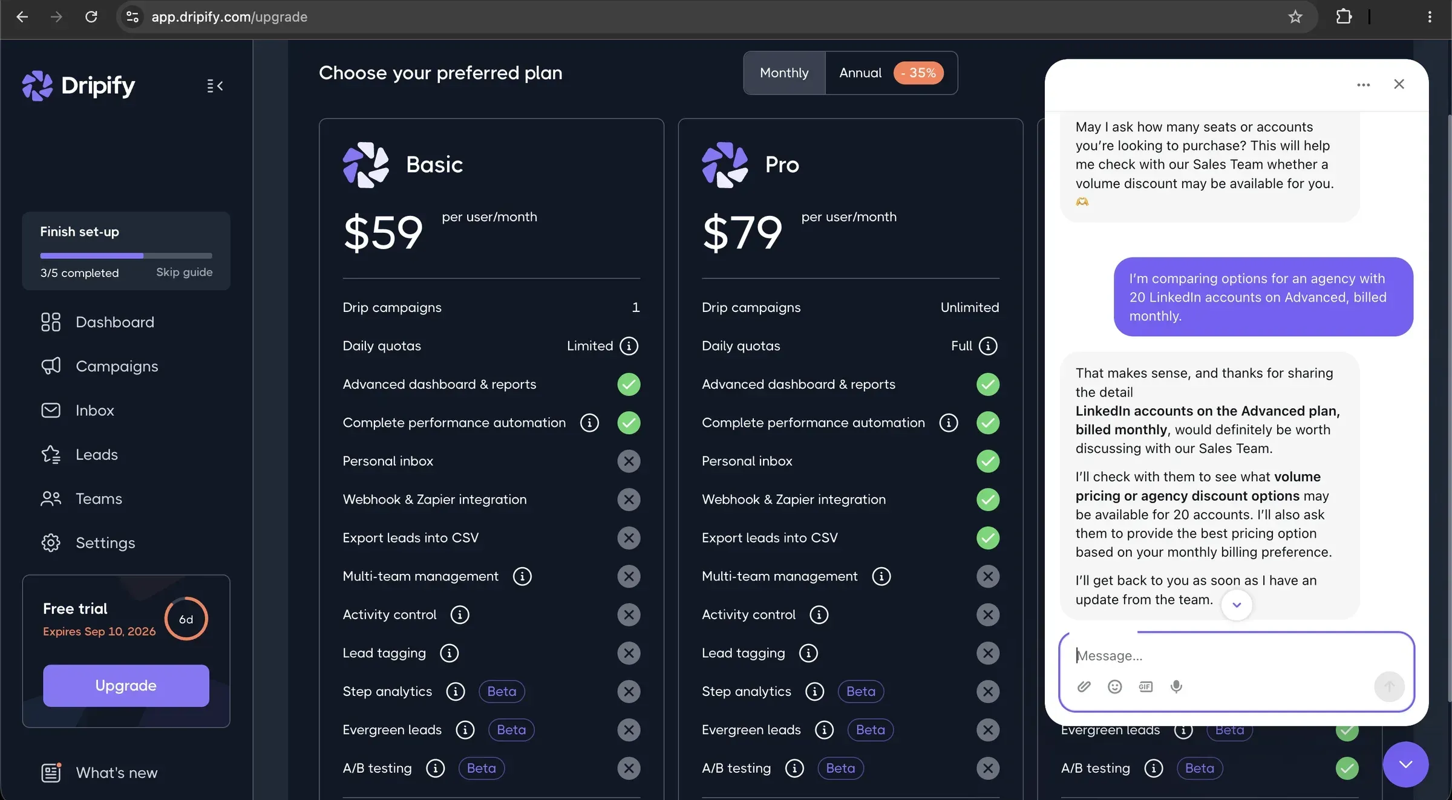Click info icon beside Pro Step analytics
Image resolution: width=1452 pixels, height=800 pixels.
click(814, 692)
